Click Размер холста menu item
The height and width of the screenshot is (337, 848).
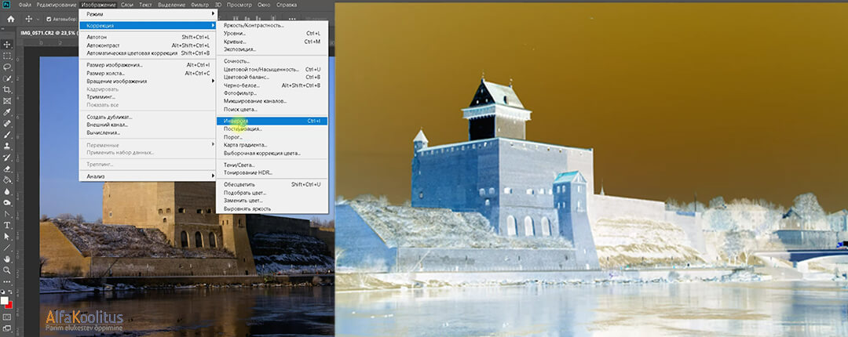pos(148,73)
